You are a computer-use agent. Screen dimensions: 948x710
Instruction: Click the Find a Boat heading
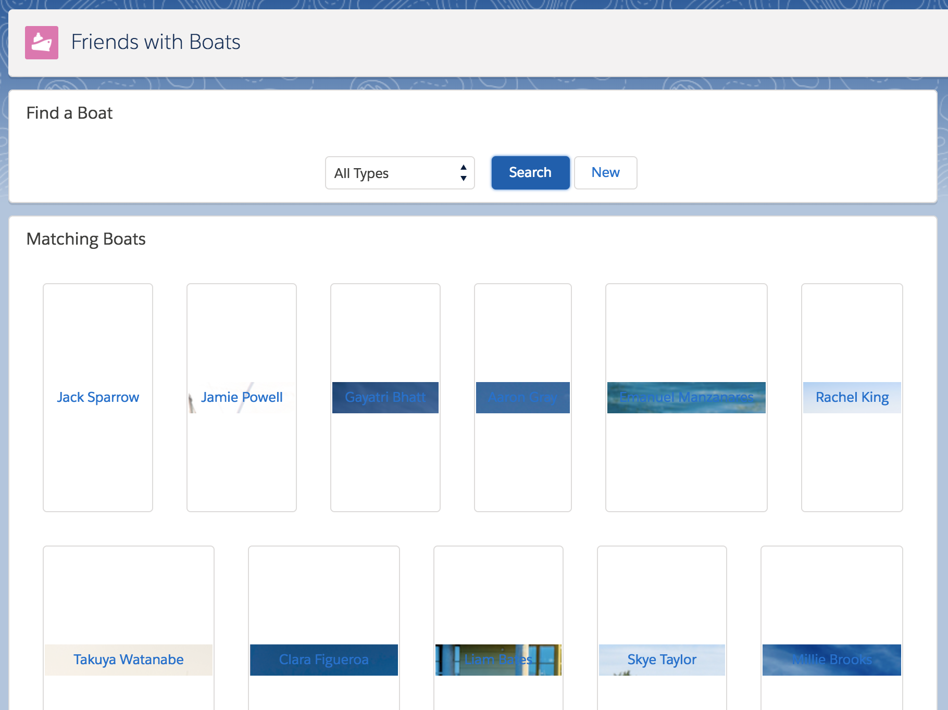tap(69, 113)
